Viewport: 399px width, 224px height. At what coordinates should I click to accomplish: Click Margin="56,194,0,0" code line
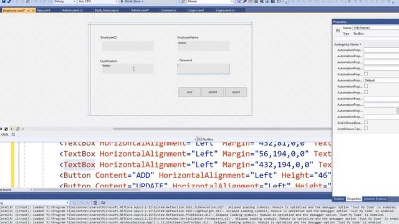(x=266, y=154)
